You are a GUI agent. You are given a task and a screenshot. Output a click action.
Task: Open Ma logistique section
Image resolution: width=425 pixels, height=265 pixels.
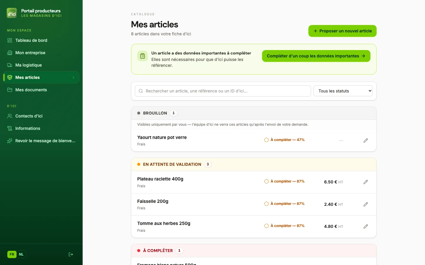point(41,65)
